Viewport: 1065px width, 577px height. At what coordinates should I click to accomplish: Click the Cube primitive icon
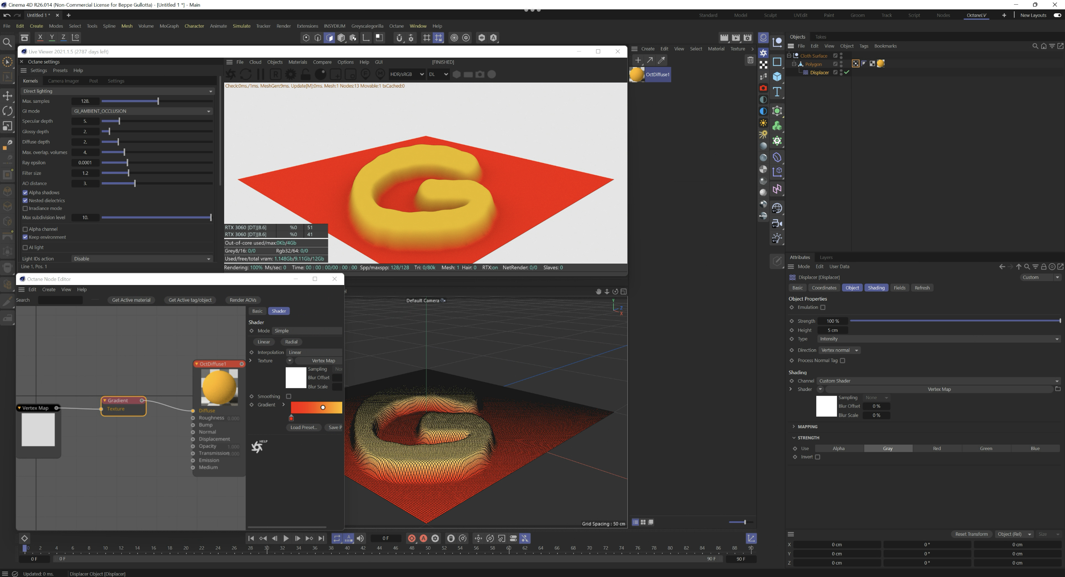click(777, 77)
